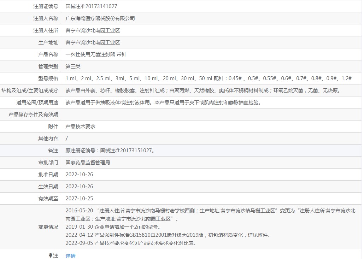Click the change record dated 2022-04-12

pyautogui.click(x=169, y=235)
